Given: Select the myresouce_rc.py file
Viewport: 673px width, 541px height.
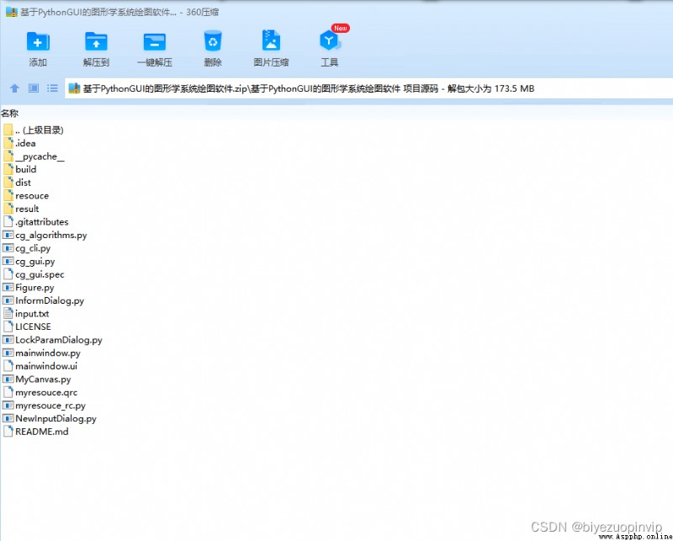Looking at the screenshot, I should (x=45, y=406).
